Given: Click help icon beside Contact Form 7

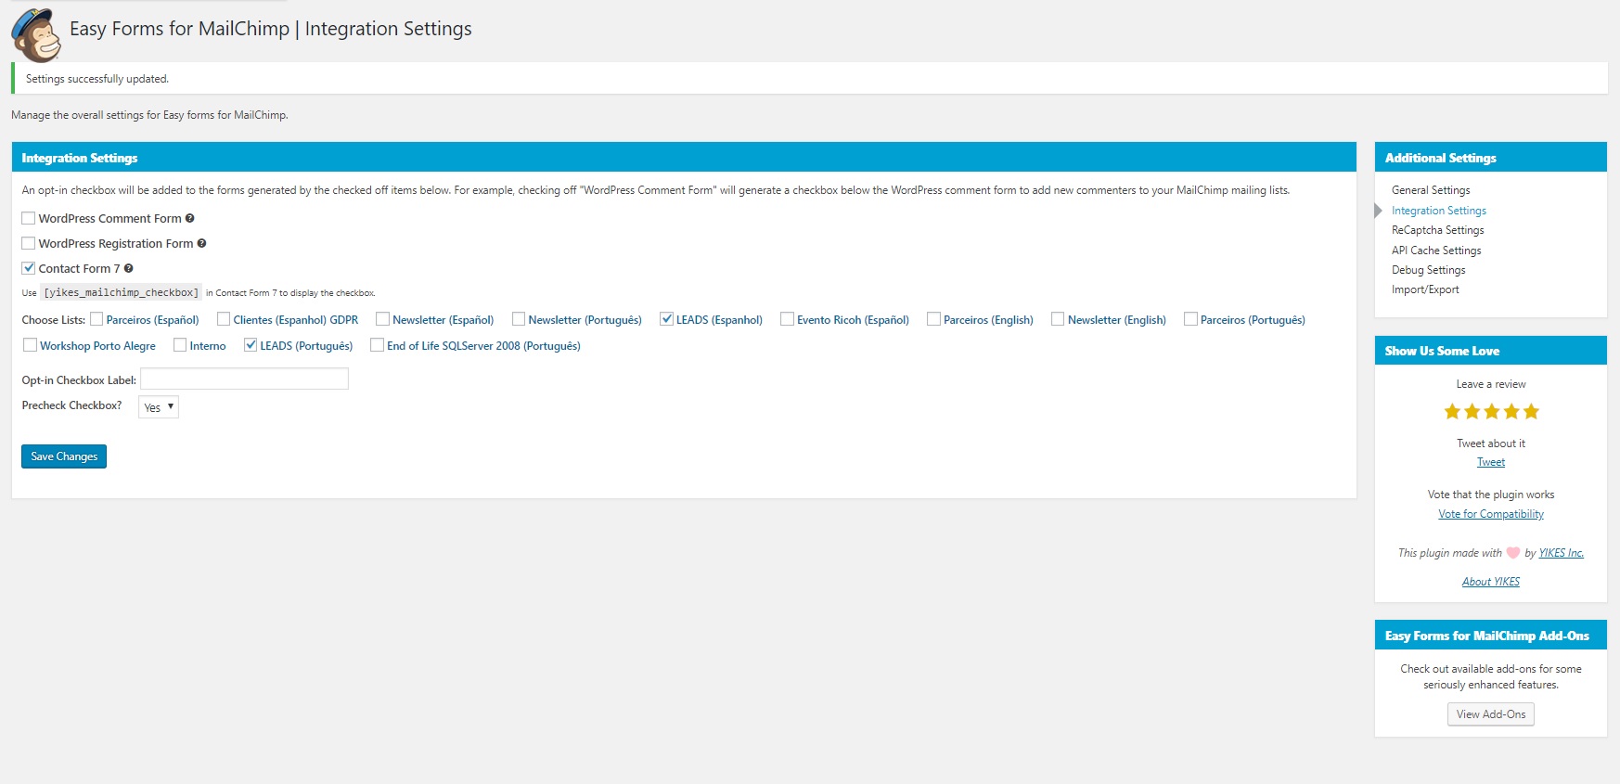Looking at the screenshot, I should click(129, 269).
